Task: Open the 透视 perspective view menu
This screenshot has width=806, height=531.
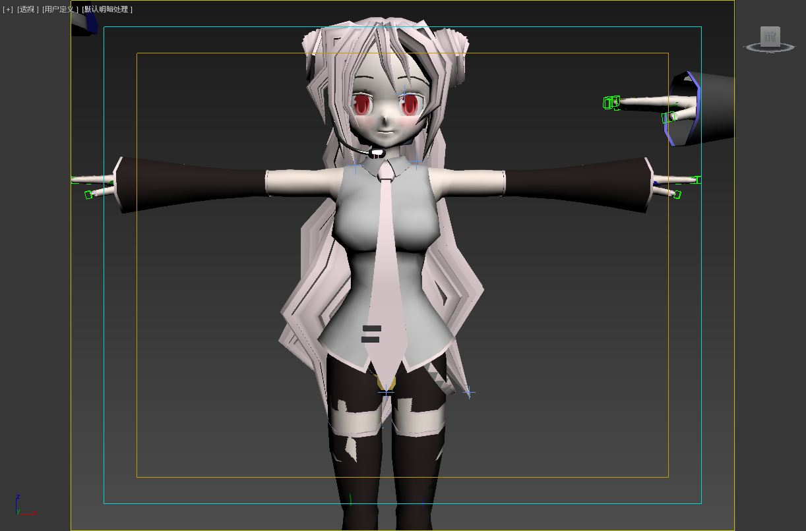Action: point(28,9)
